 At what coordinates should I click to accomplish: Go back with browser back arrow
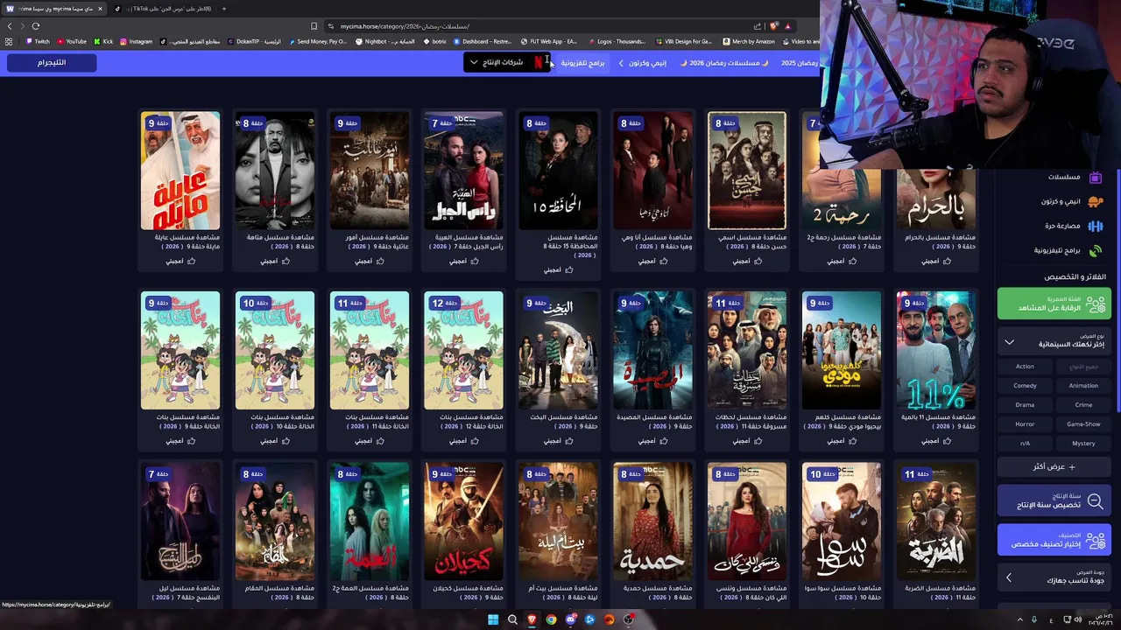point(10,26)
